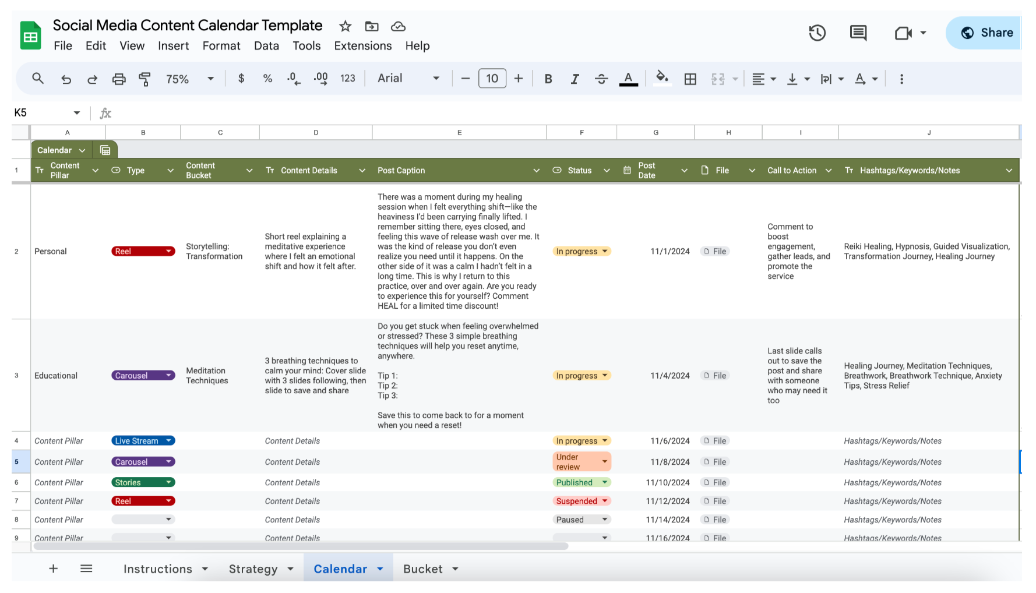Open the Published status dropdown
This screenshot has height=593, width=1036.
tap(582, 482)
